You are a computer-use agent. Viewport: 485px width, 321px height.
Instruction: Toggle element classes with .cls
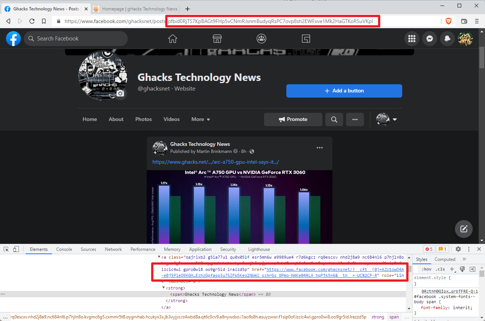point(440,269)
